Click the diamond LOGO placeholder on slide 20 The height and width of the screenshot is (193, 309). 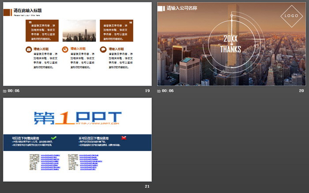290,15
